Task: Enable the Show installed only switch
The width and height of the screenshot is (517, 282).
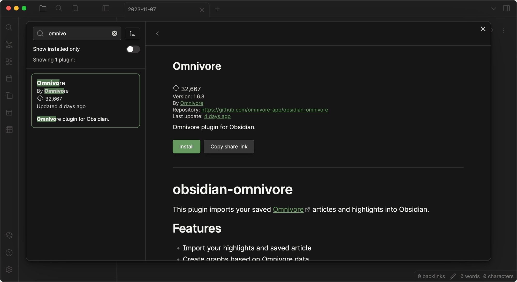Action: tap(133, 49)
